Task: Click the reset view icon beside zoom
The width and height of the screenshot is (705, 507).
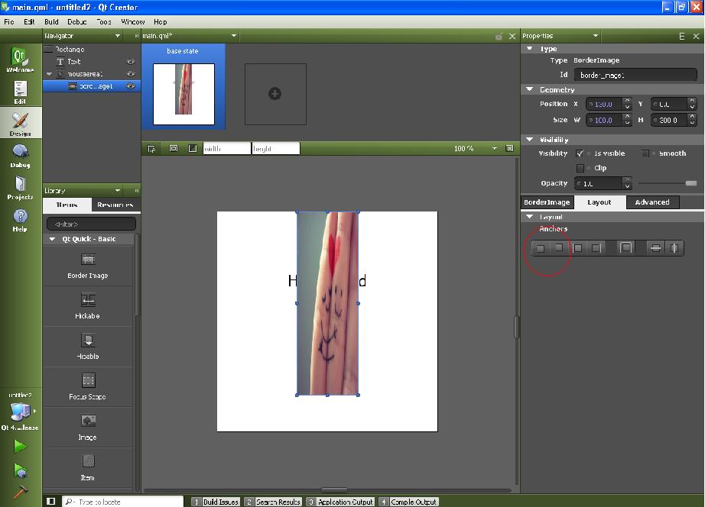Action: click(509, 148)
